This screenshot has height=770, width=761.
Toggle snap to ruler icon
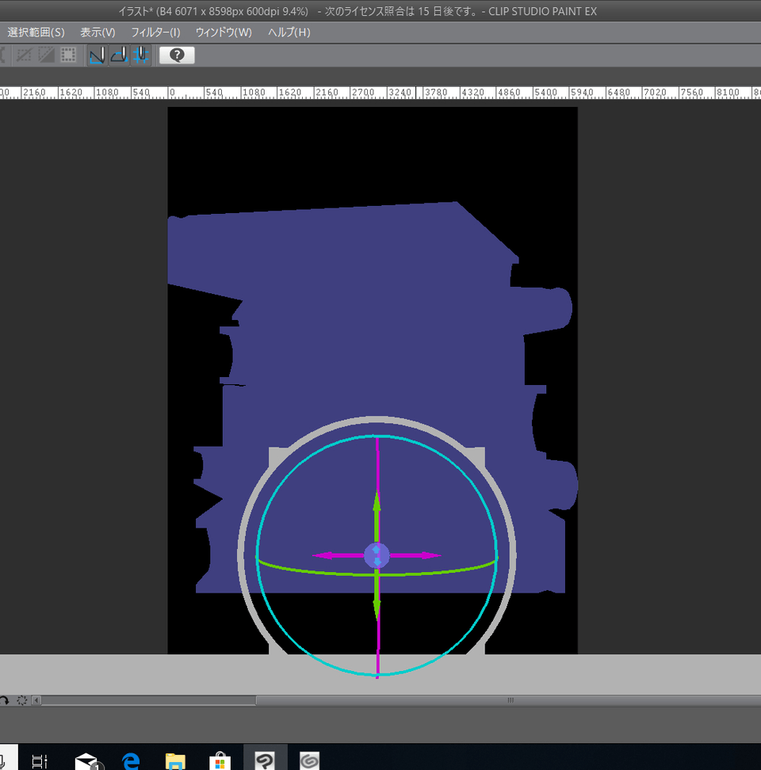pos(97,55)
